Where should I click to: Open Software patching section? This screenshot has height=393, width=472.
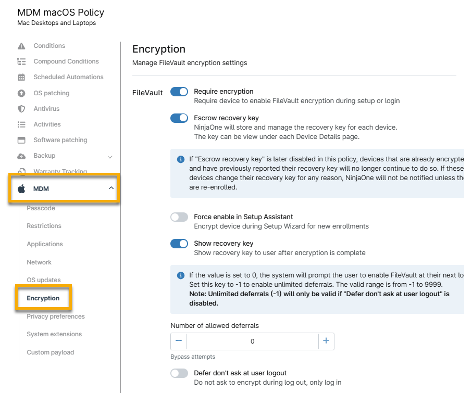pyautogui.click(x=60, y=140)
